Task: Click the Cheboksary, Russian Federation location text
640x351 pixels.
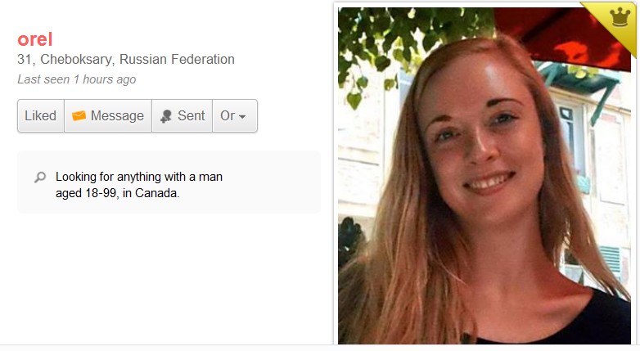Action: [x=137, y=59]
